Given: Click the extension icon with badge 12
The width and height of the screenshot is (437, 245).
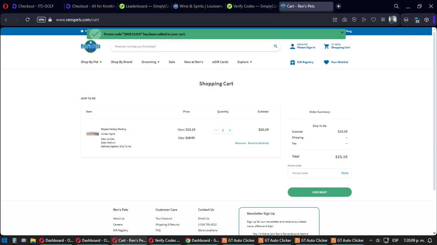Looking at the screenshot, I should tap(417, 20).
